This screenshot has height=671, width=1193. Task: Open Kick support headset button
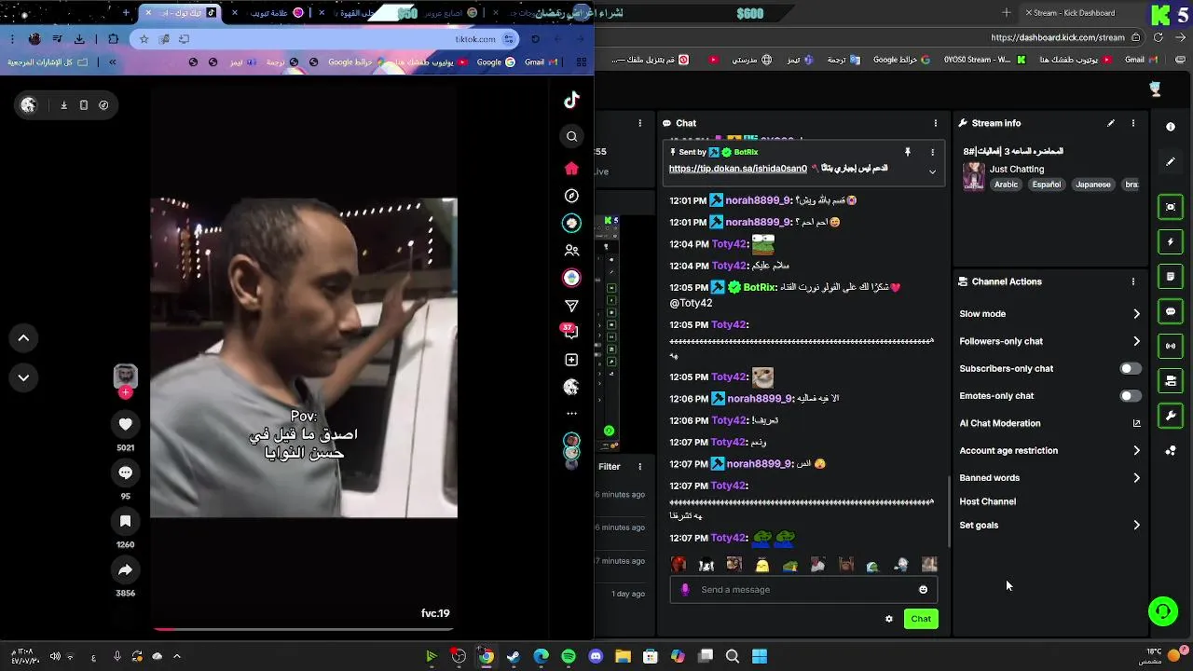click(x=1163, y=611)
